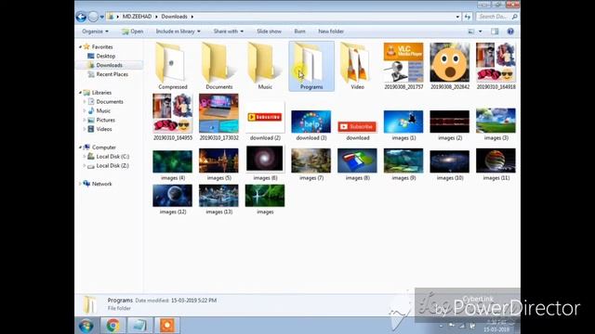The image size is (595, 334).
Task: Open the address bar history dropdown
Action: point(457,17)
